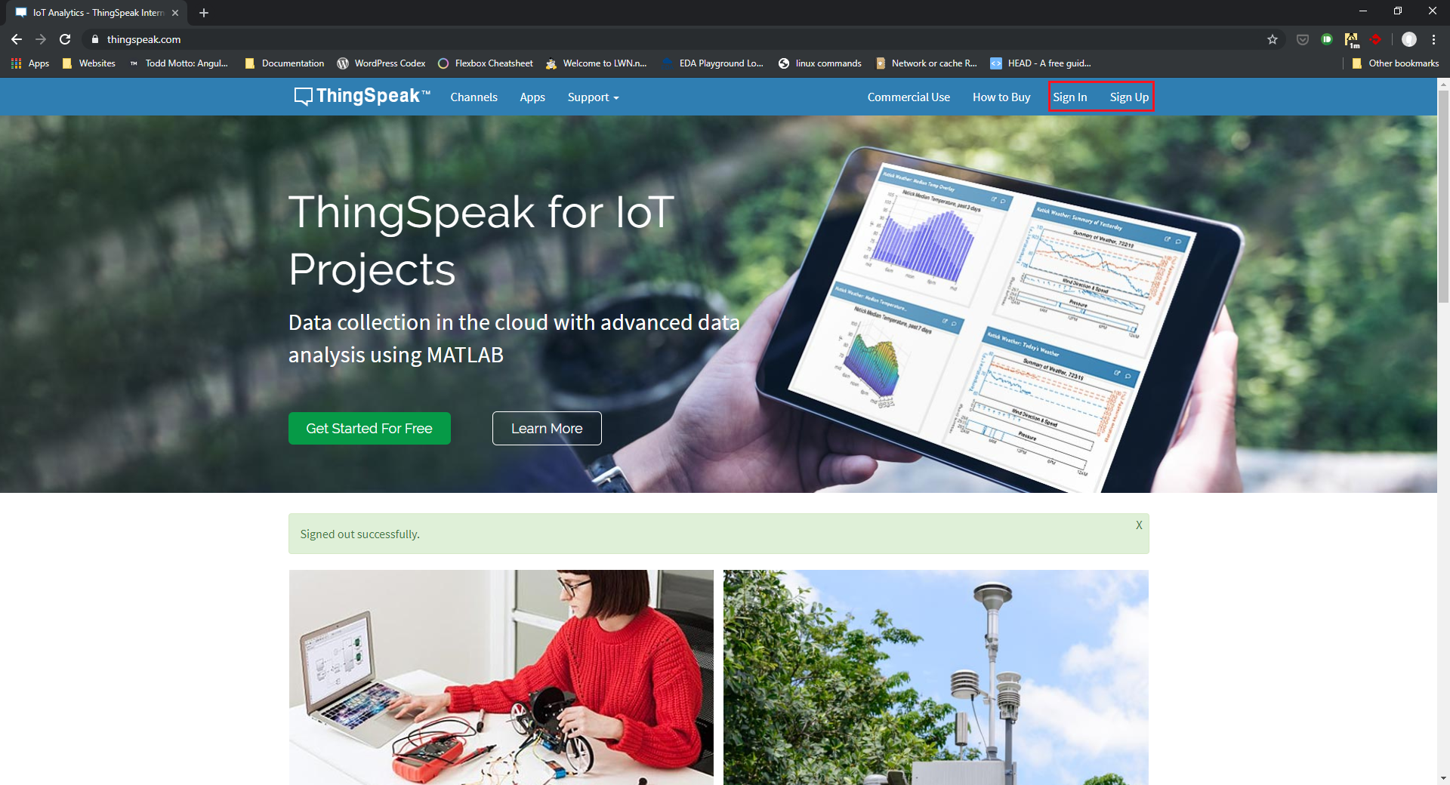Open the Websites bookmark folder
Screen dimensions: 1450x785
tap(89, 63)
